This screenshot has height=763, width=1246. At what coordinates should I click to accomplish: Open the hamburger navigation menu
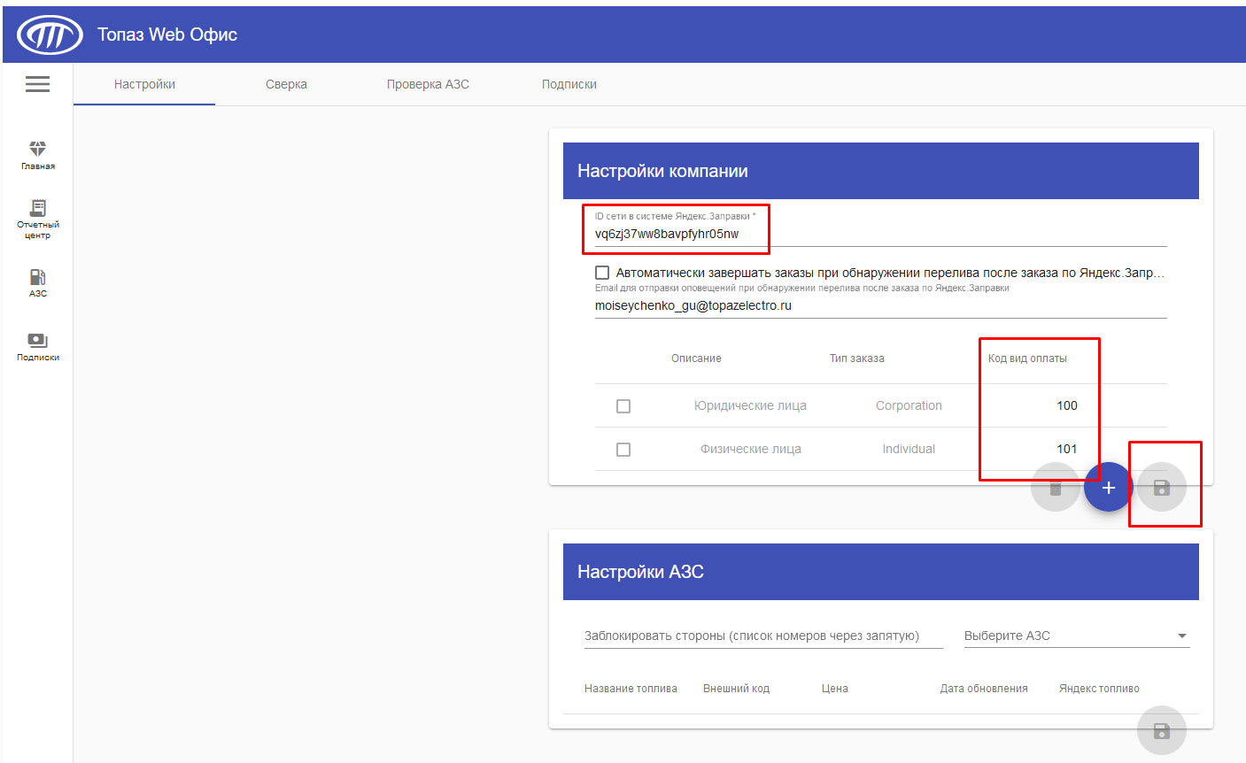click(x=37, y=84)
